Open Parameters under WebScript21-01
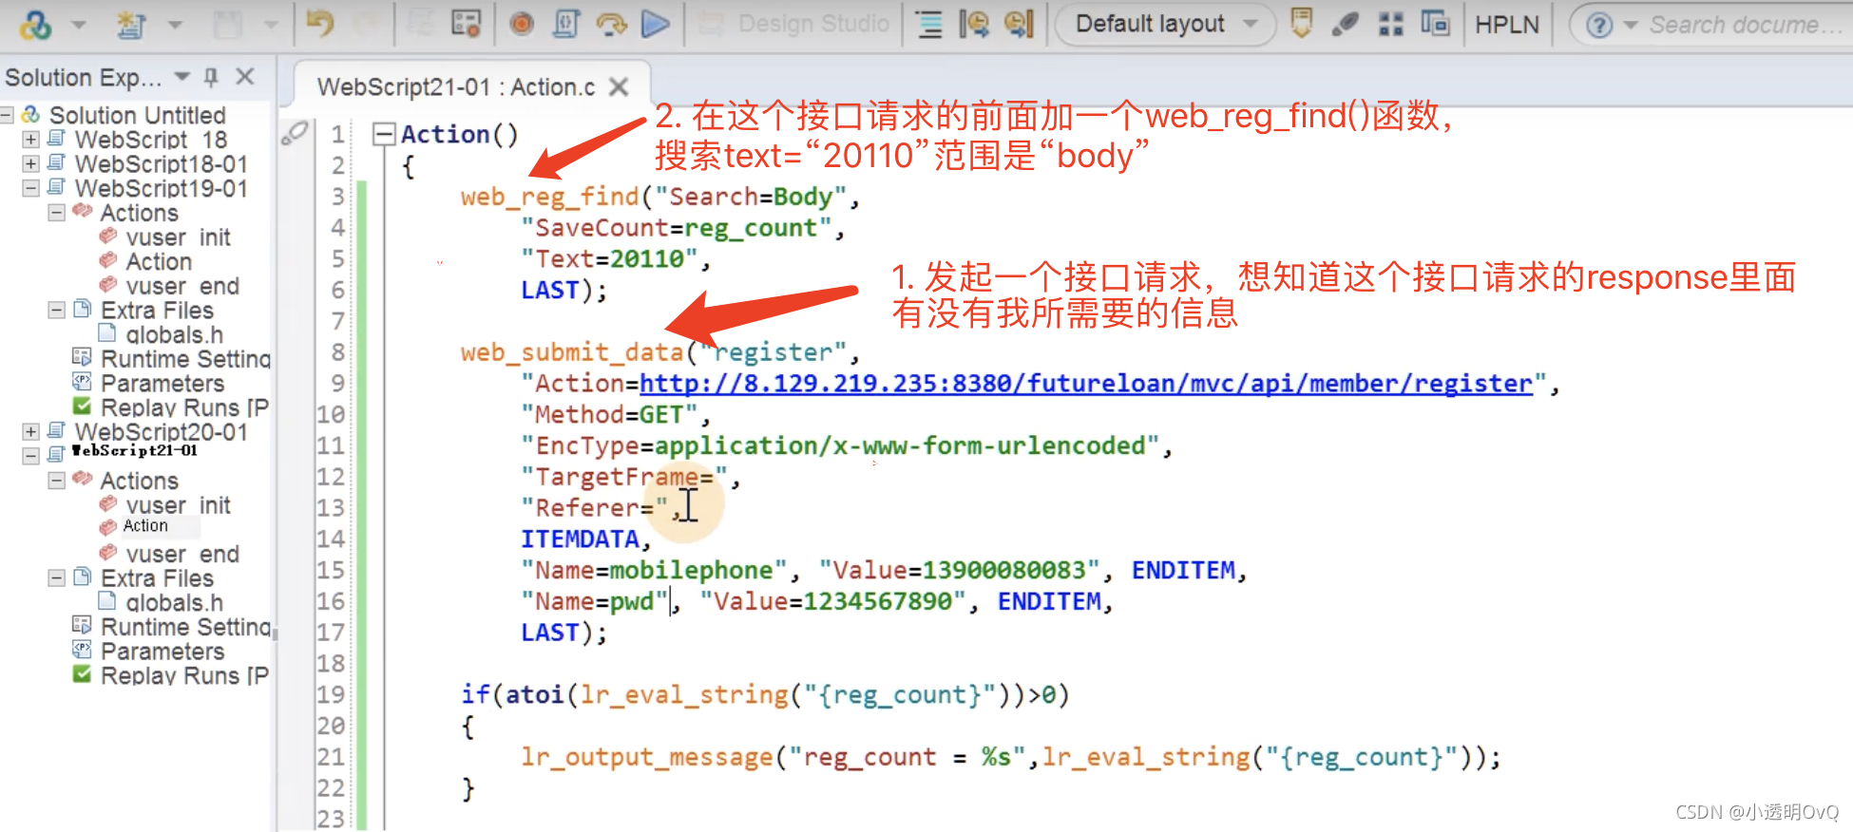The height and width of the screenshot is (832, 1853). (162, 652)
